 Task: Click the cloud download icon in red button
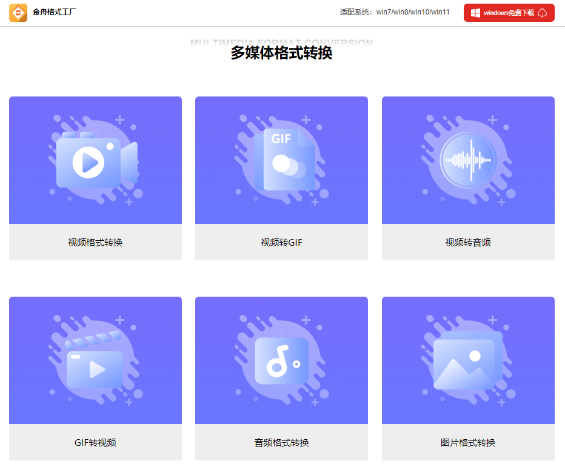542,13
